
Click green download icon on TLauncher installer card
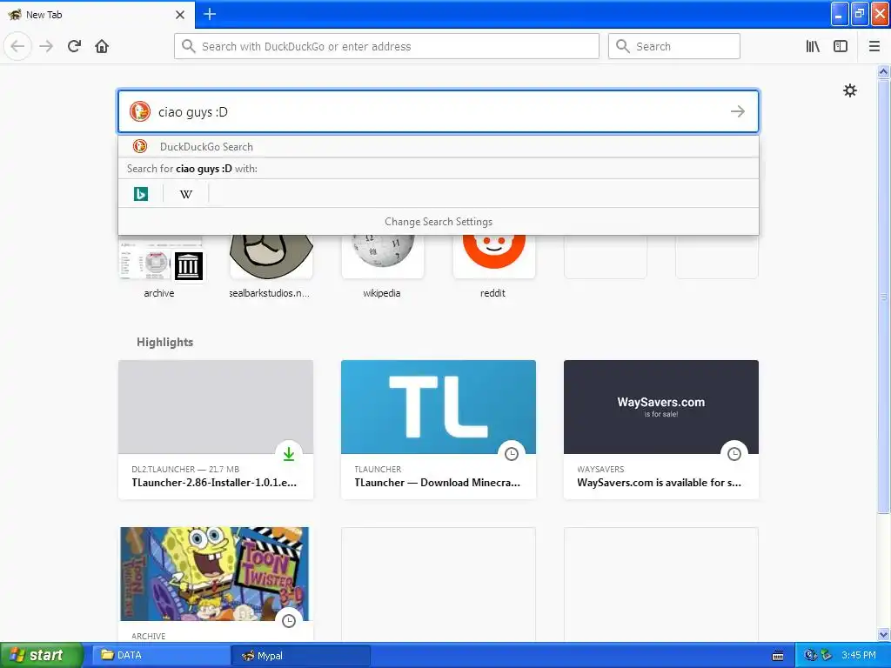[x=289, y=454]
